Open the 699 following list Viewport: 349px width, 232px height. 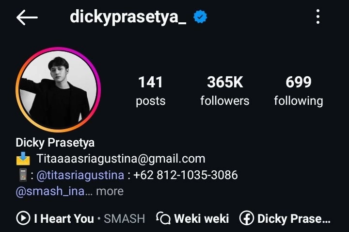pyautogui.click(x=299, y=91)
